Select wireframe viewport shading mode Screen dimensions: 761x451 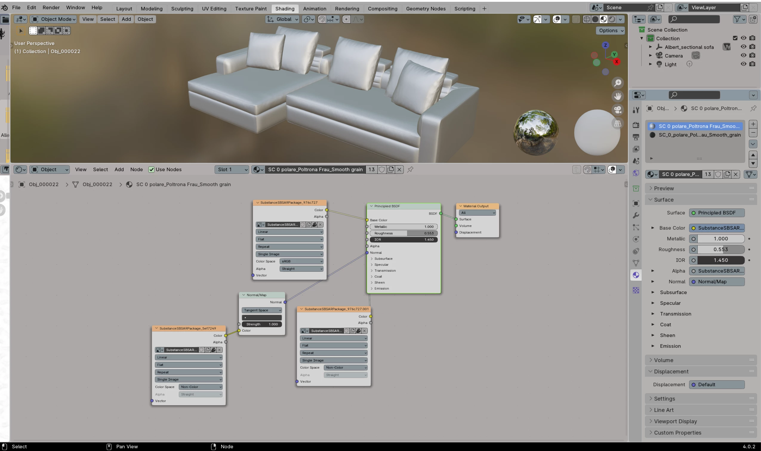pos(586,19)
